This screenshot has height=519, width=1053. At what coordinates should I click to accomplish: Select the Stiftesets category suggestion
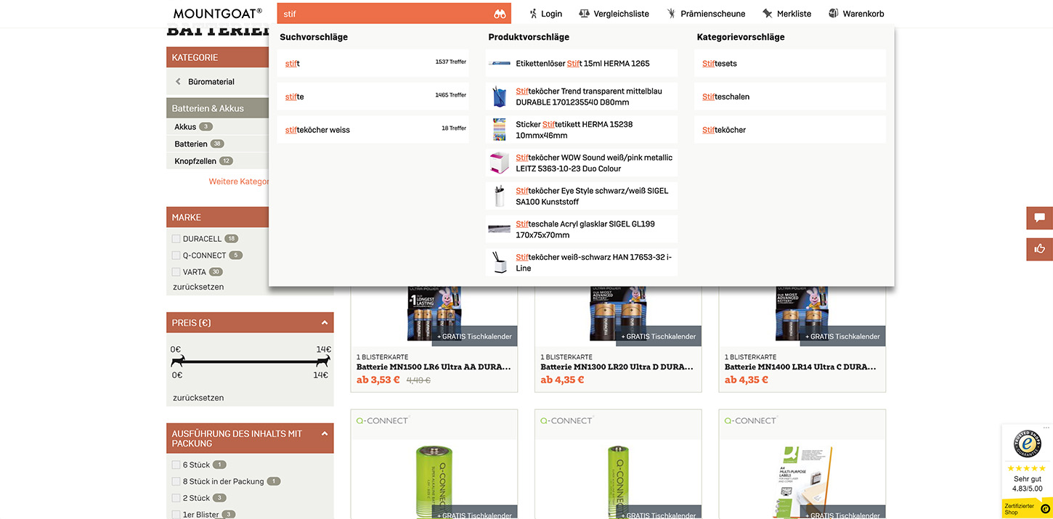coord(790,64)
